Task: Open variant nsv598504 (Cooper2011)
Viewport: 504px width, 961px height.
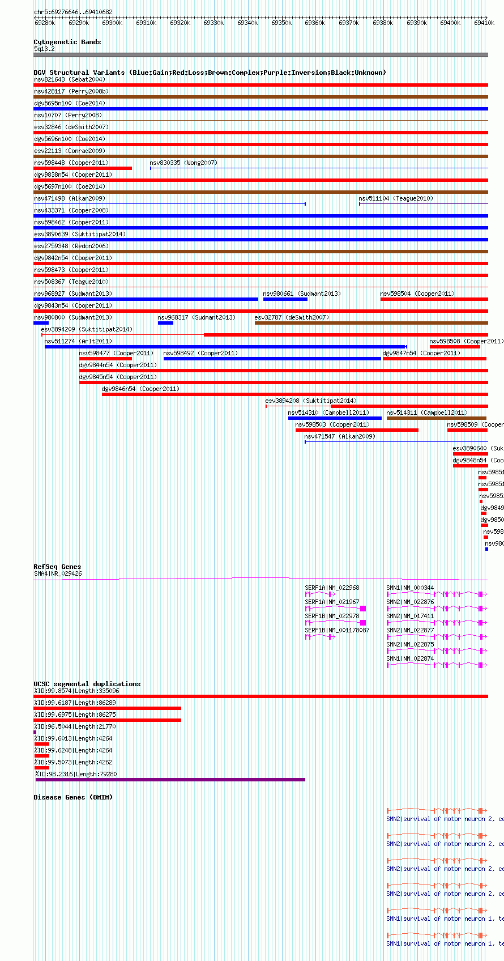Action: coord(417,294)
